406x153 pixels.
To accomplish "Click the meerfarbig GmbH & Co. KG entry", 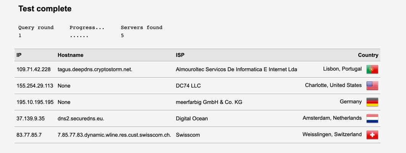I will coord(209,102).
